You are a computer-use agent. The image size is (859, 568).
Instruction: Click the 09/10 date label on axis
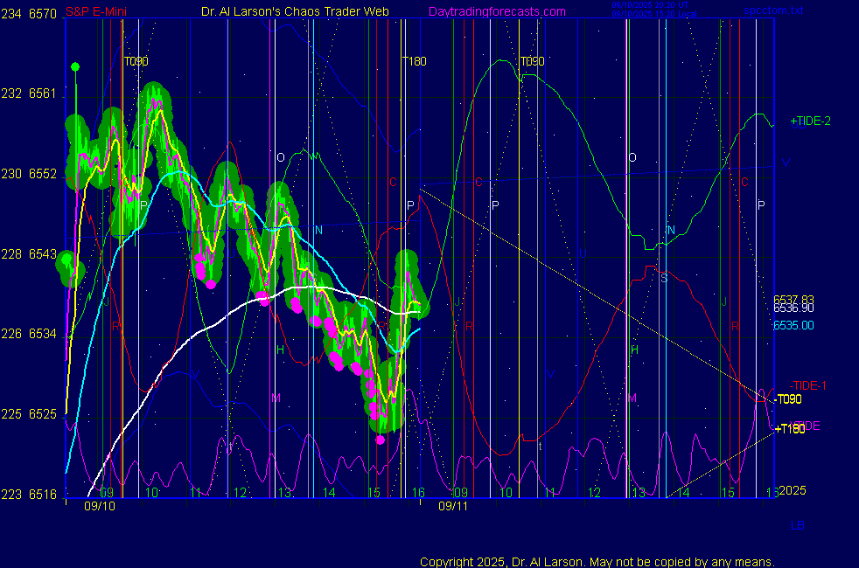coord(99,505)
